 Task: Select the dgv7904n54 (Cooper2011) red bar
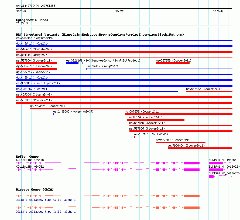coord(200,148)
